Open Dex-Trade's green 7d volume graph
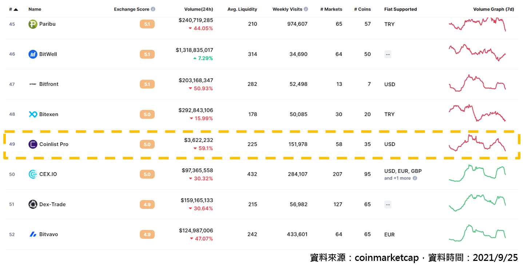This screenshot has height=266, width=523. tap(477, 203)
